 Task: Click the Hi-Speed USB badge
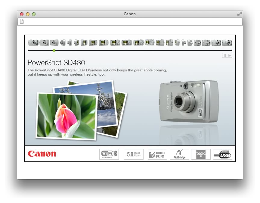coord(222,154)
